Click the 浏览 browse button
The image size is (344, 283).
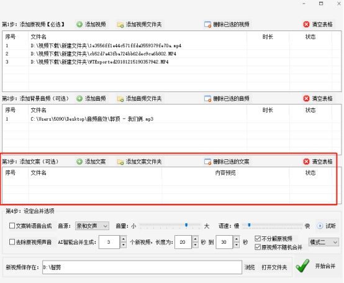pos(250,267)
